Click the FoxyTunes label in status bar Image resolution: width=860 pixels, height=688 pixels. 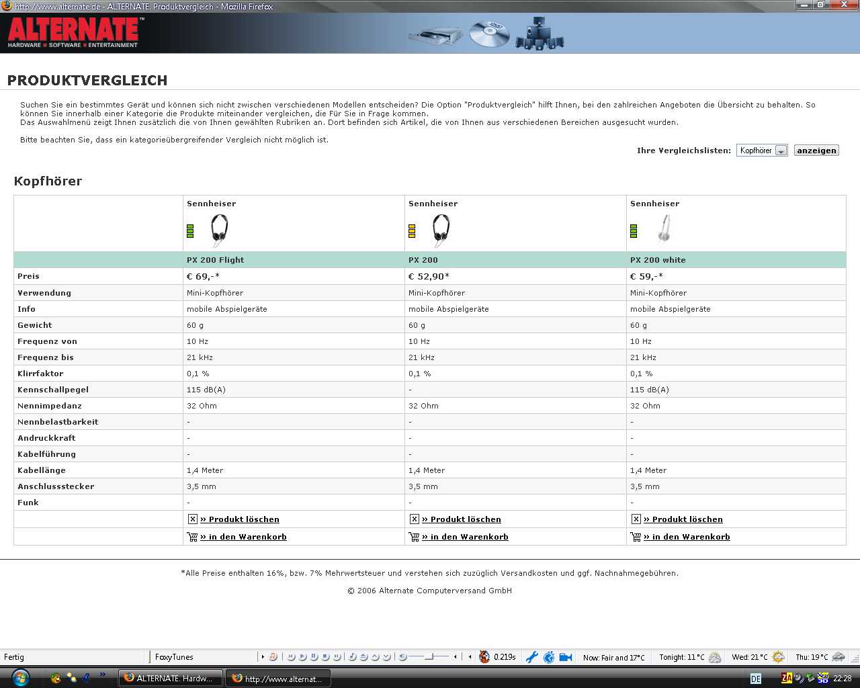click(174, 657)
